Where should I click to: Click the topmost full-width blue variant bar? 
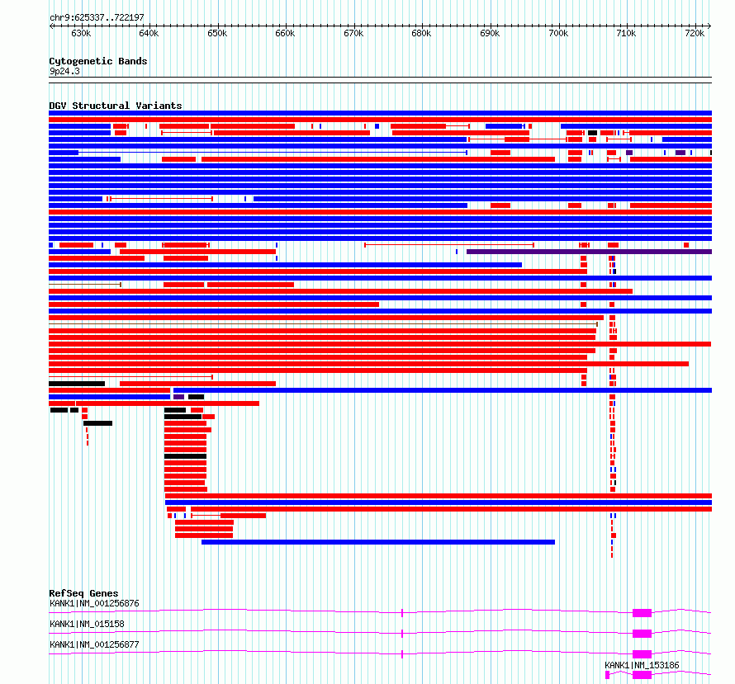tap(380, 113)
